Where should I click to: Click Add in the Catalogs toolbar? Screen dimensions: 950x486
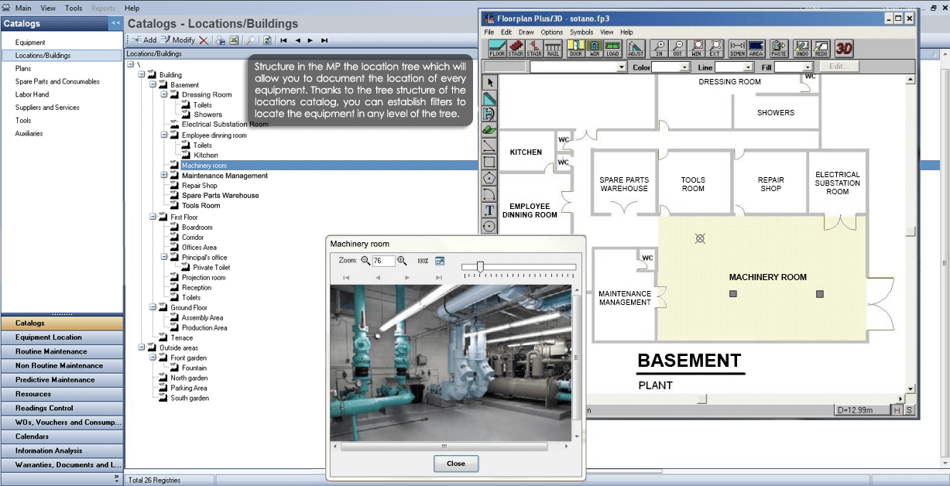[144, 39]
